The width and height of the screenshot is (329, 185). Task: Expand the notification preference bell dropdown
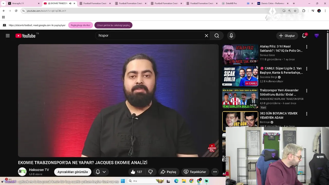101,172
